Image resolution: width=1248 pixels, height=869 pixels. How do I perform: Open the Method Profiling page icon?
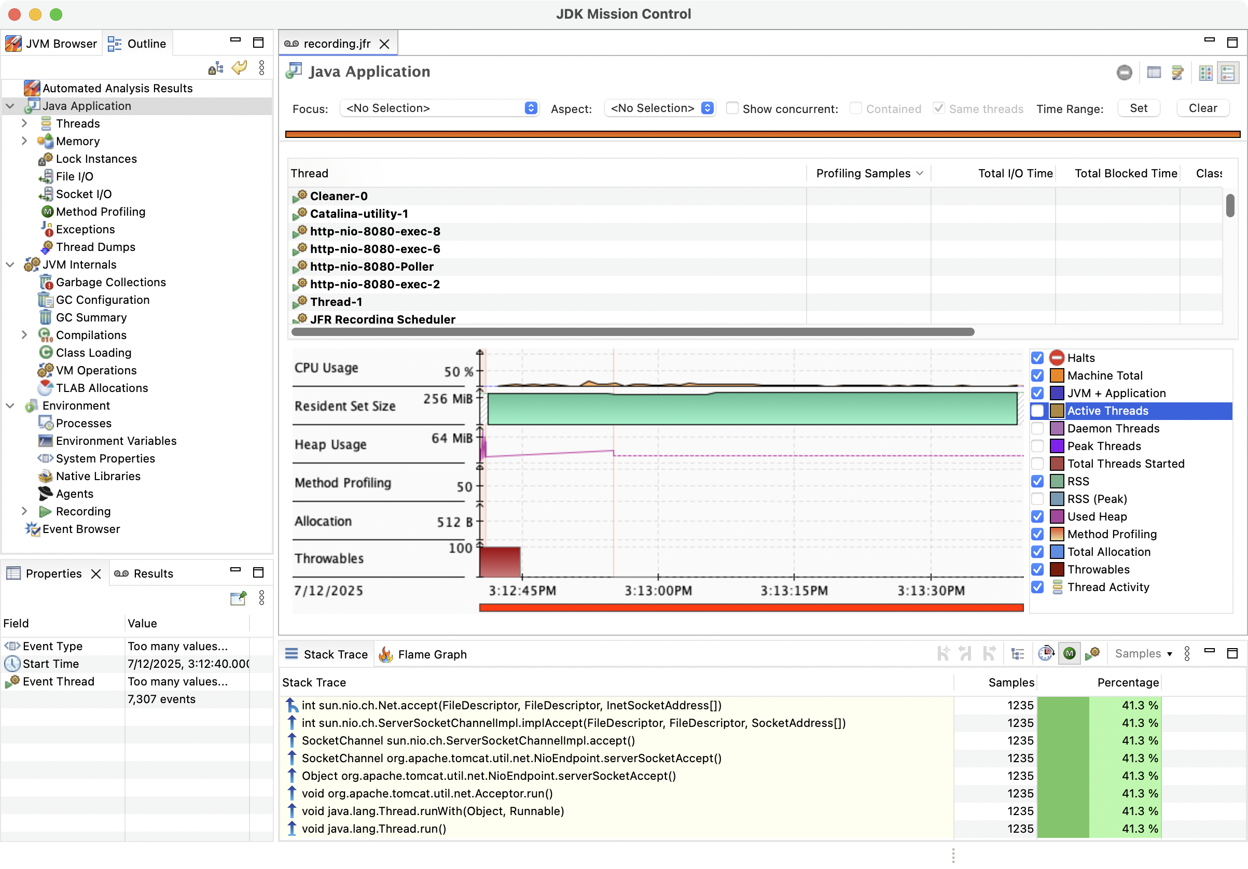[47, 212]
